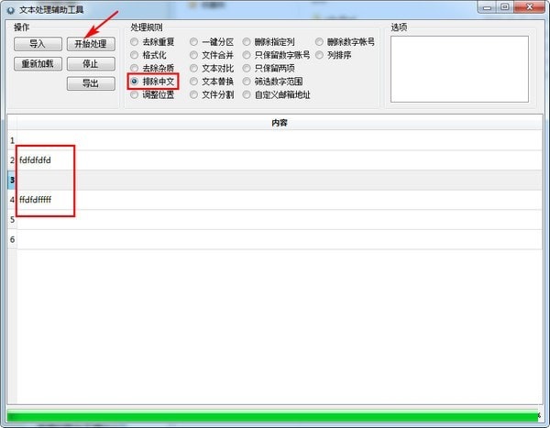Click row header number 5
550x428 pixels.
12,220
